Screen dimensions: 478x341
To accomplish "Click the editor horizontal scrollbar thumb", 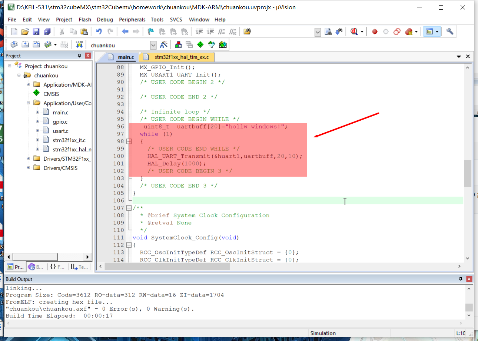I will pos(167,266).
